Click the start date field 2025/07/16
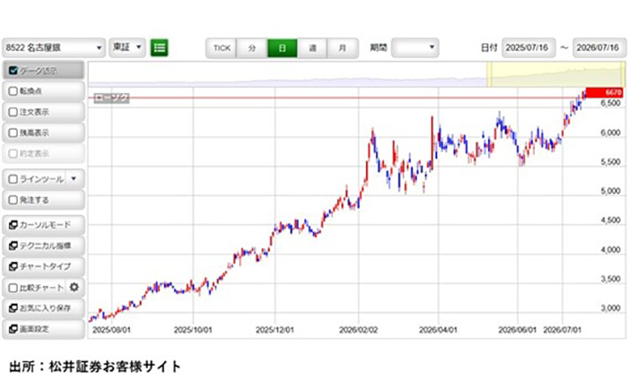Screen dimensions: 628x379 tap(528, 48)
